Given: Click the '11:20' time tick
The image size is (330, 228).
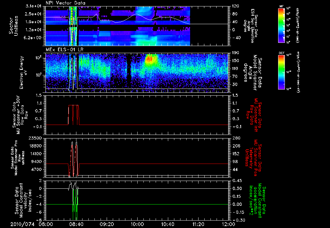Looking at the screenshot, I should tap(198, 224).
